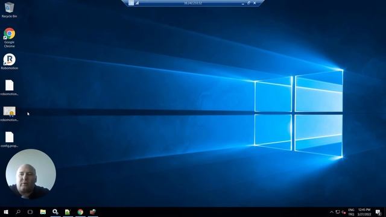Open Task View from the taskbar
386x217 pixels.
click(x=30, y=212)
